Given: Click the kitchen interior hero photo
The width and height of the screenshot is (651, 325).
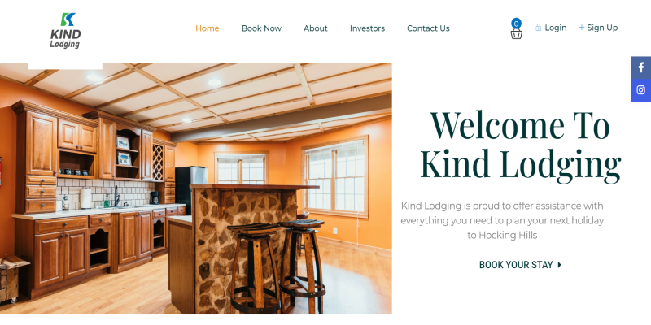Looking at the screenshot, I should [x=195, y=188].
